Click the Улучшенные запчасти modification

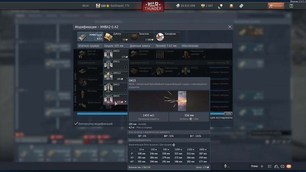click(x=142, y=71)
